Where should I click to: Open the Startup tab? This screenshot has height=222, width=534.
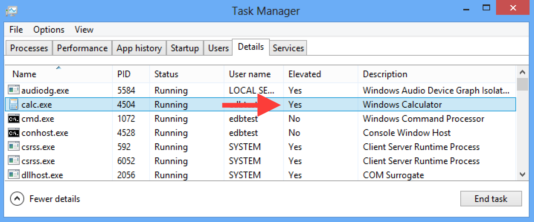(185, 48)
